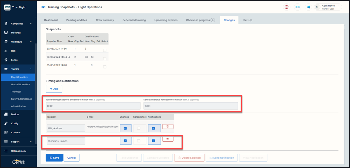Open the Devices section in sidebar
This screenshot has width=350, height=168.
coord(15,114)
